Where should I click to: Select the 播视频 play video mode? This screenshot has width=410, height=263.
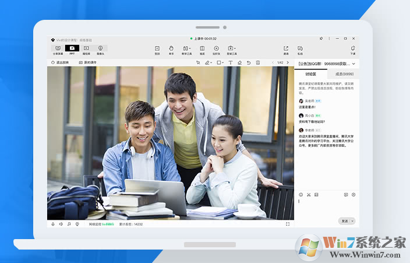point(86,50)
